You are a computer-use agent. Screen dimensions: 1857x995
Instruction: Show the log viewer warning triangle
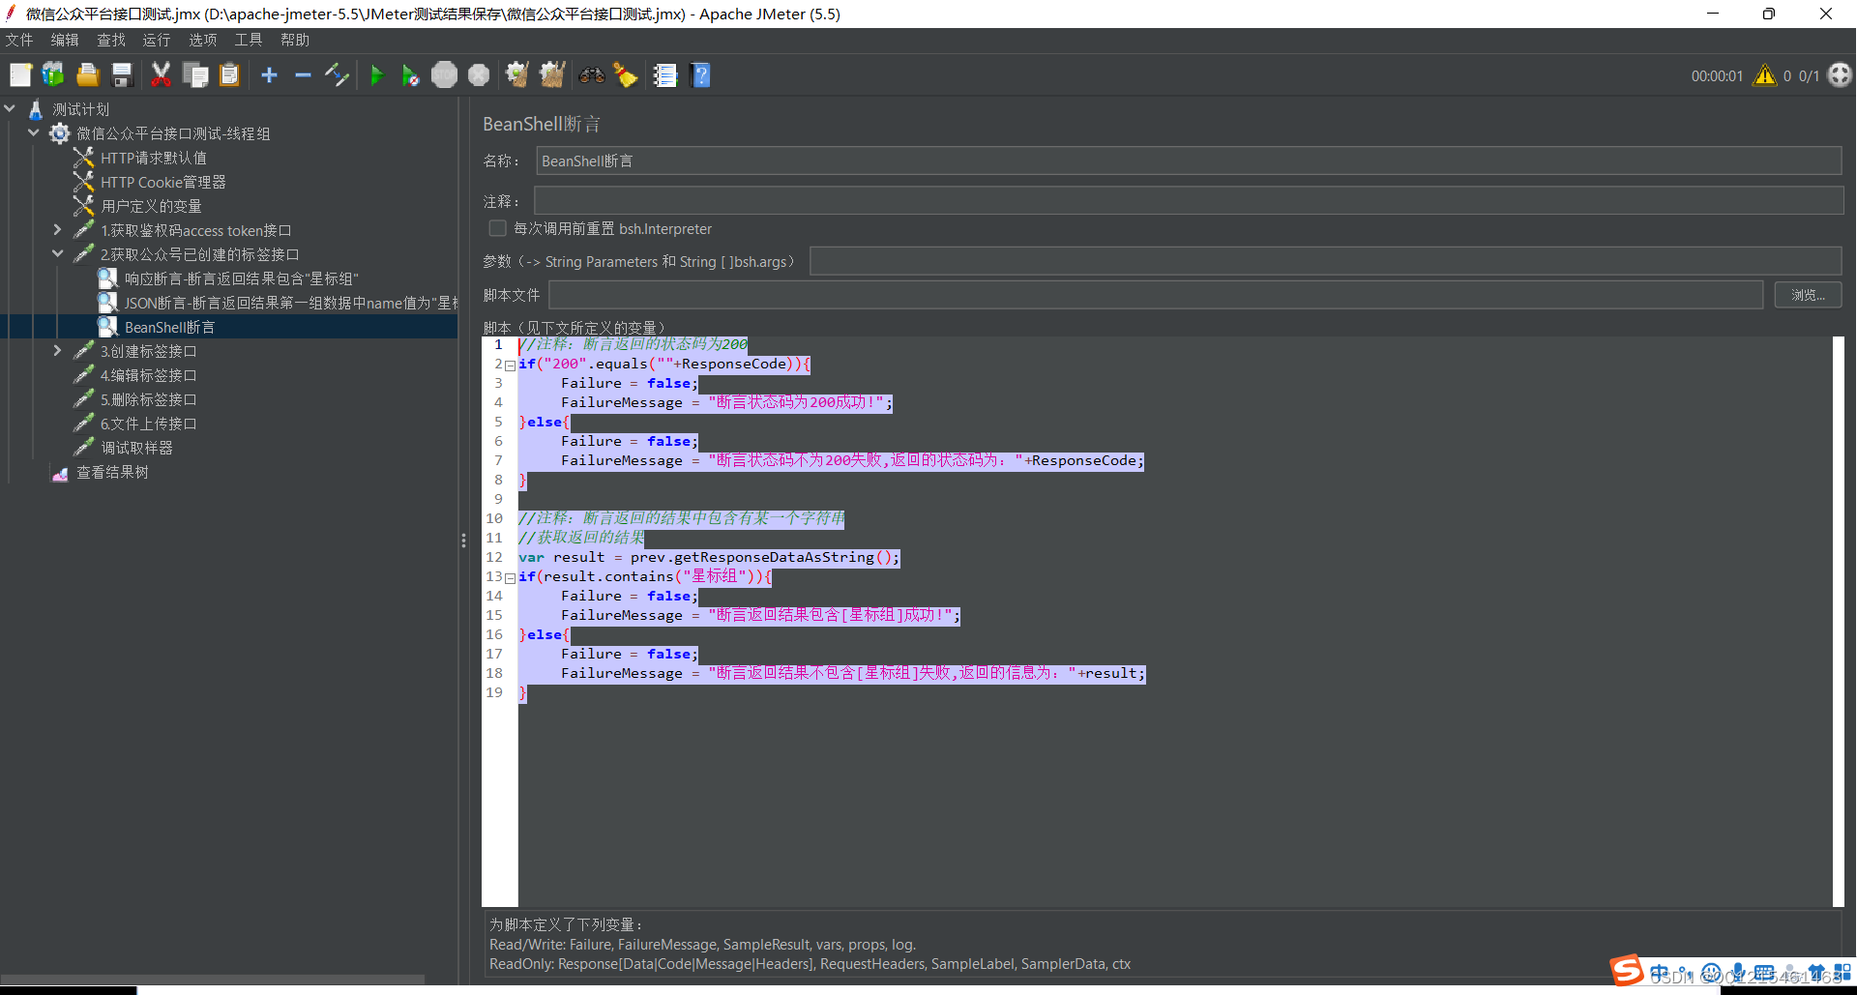pos(1765,75)
